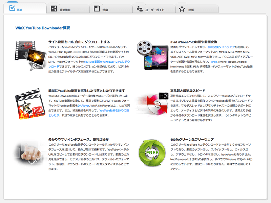Open the 概要 tab
Screen dimensions: 271x203
click(25, 8)
